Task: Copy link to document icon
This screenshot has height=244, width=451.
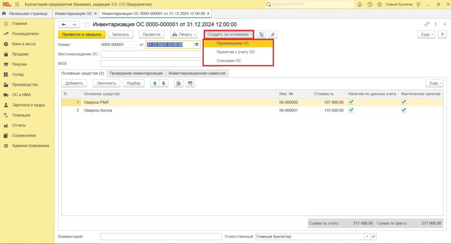Action: (427, 24)
